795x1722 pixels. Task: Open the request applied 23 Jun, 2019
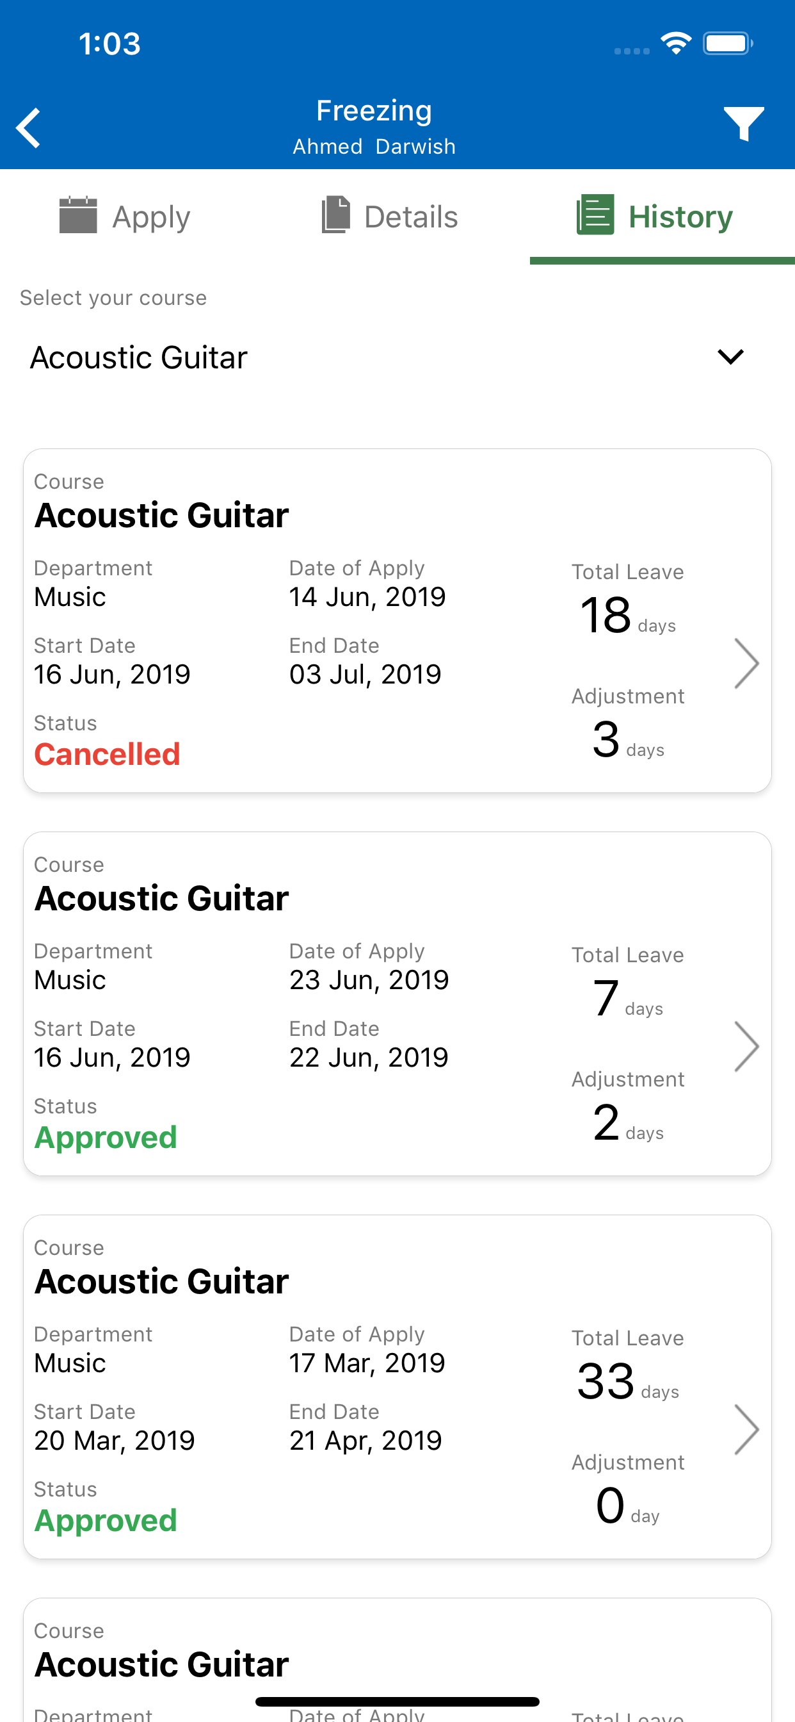point(397,1004)
